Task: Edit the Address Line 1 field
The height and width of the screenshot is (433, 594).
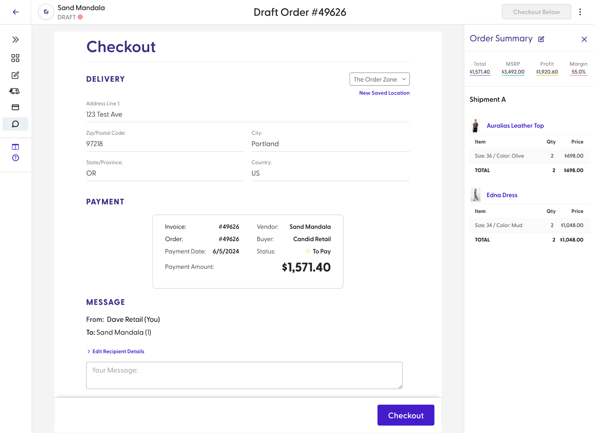Action: click(x=248, y=114)
